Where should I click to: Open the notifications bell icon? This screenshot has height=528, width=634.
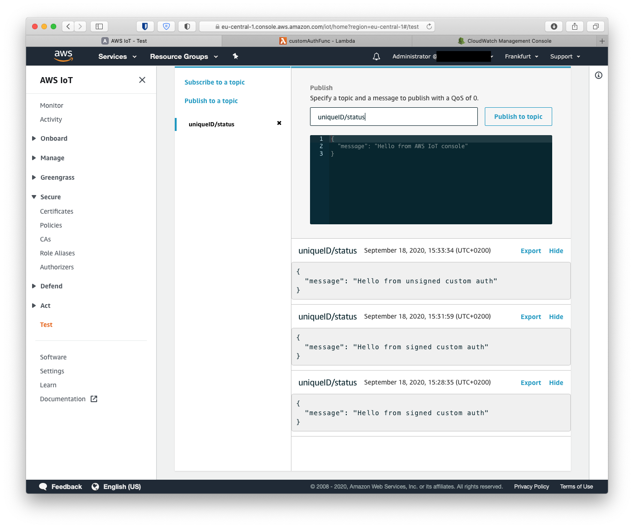[x=376, y=57]
